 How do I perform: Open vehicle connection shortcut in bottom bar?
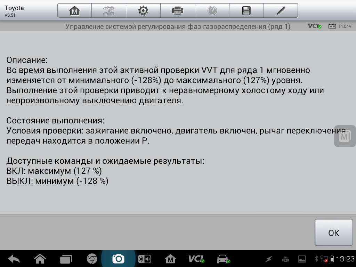(223, 259)
